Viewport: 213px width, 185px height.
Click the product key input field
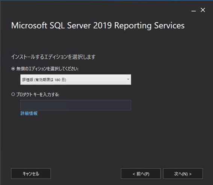tap(76, 105)
